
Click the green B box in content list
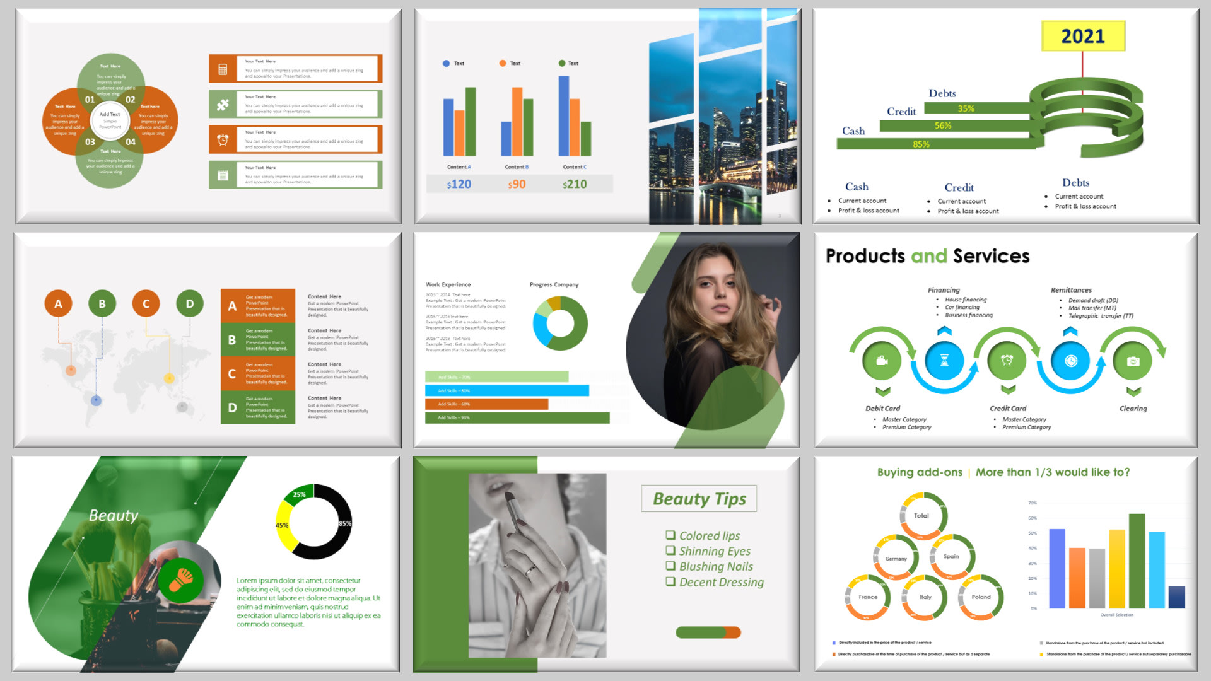click(x=258, y=340)
